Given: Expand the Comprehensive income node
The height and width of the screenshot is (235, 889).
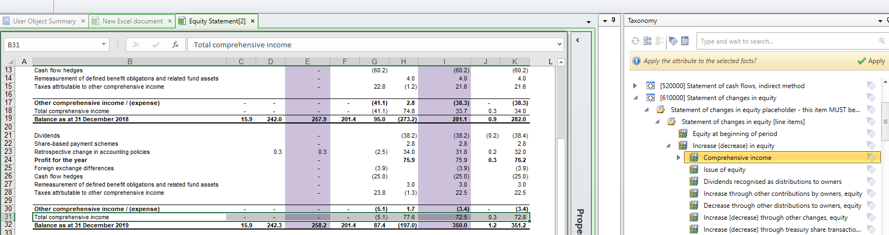Looking at the screenshot, I should coord(679,157).
